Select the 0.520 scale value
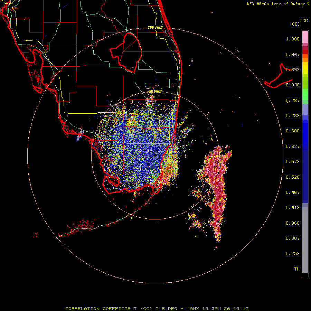The width and height of the screenshot is (311, 311). [293, 177]
